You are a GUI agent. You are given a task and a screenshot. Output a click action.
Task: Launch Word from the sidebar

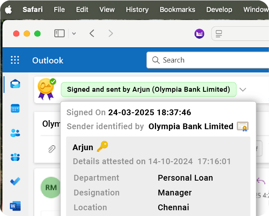(x=15, y=206)
